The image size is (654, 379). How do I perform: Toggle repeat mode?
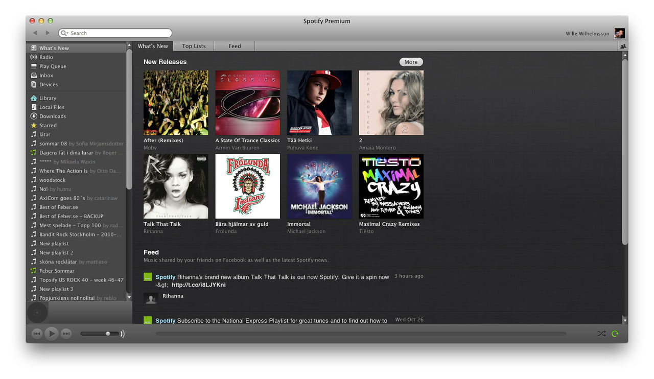615,334
